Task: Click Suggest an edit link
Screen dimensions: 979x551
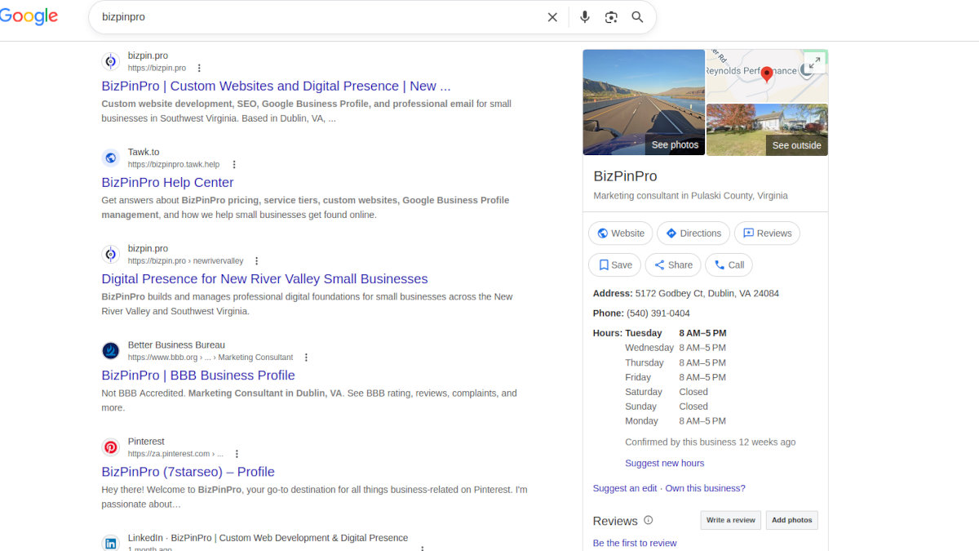Action: [625, 488]
